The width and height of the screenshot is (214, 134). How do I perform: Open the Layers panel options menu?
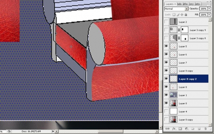(210, 5)
